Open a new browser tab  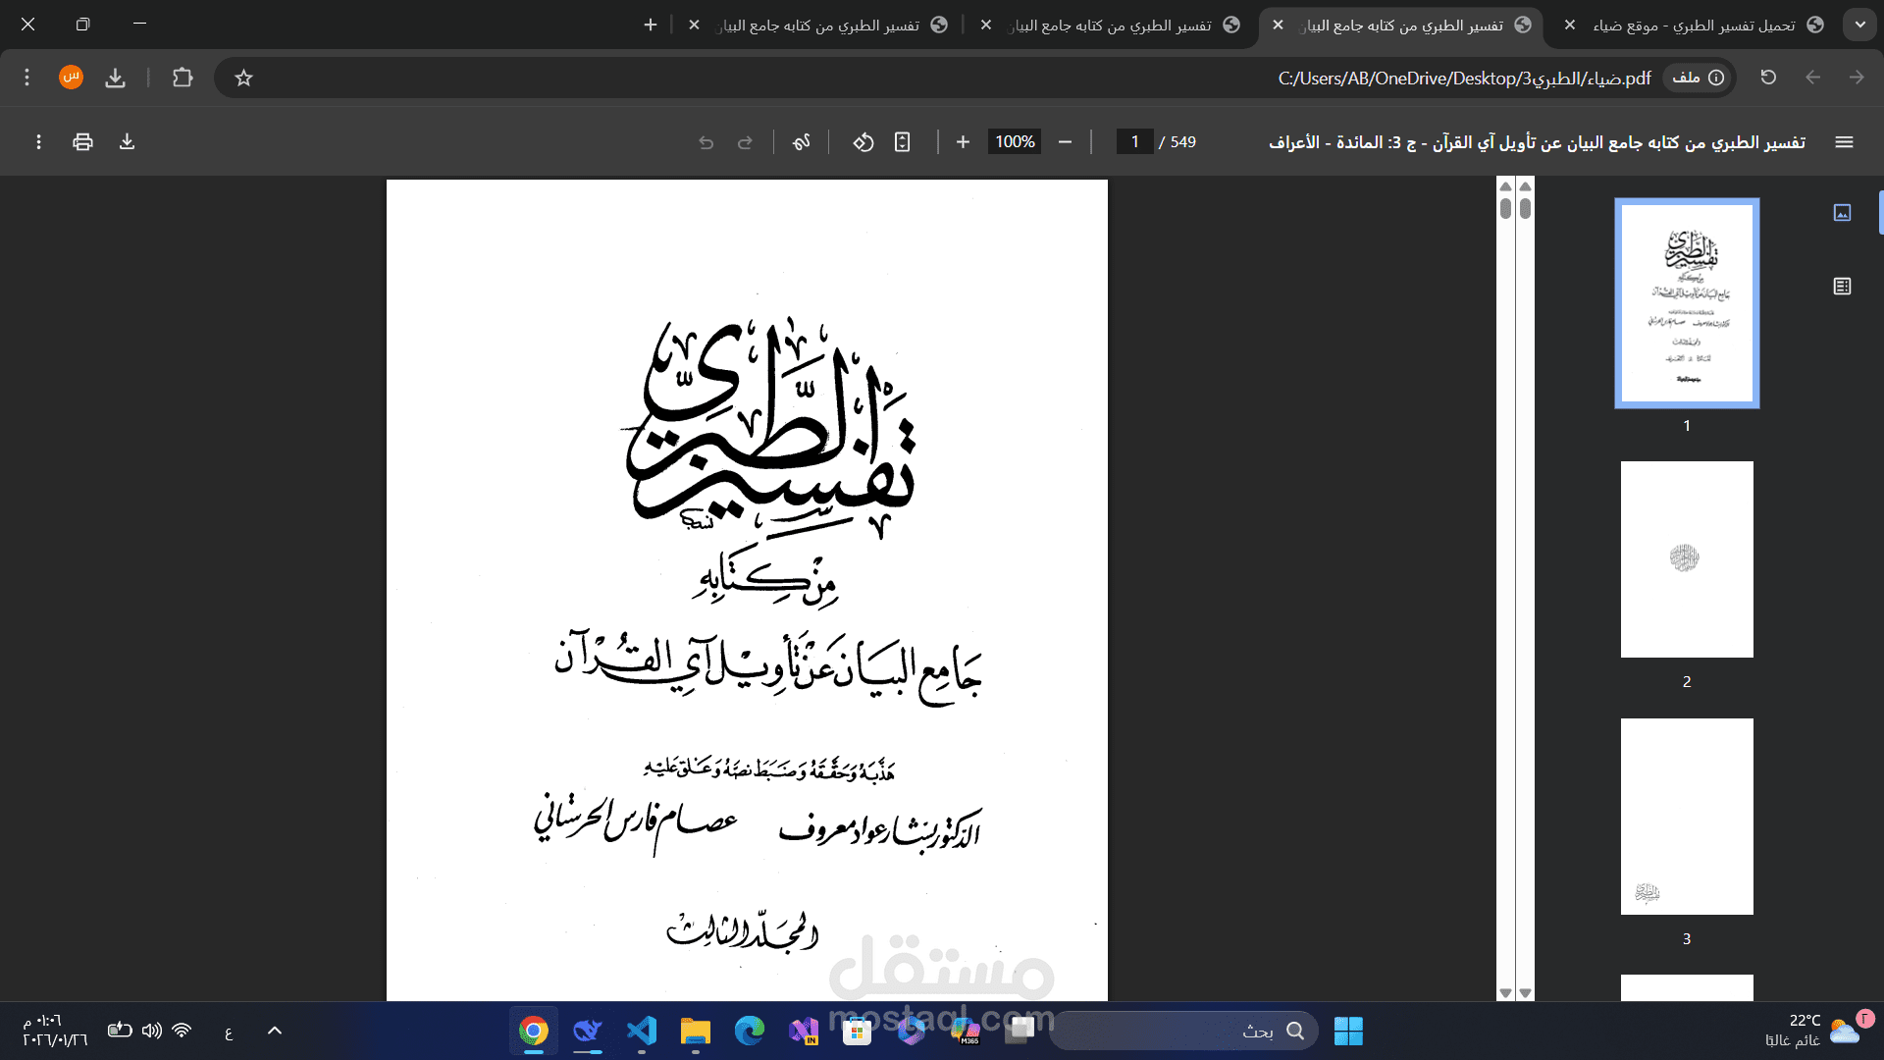click(651, 25)
